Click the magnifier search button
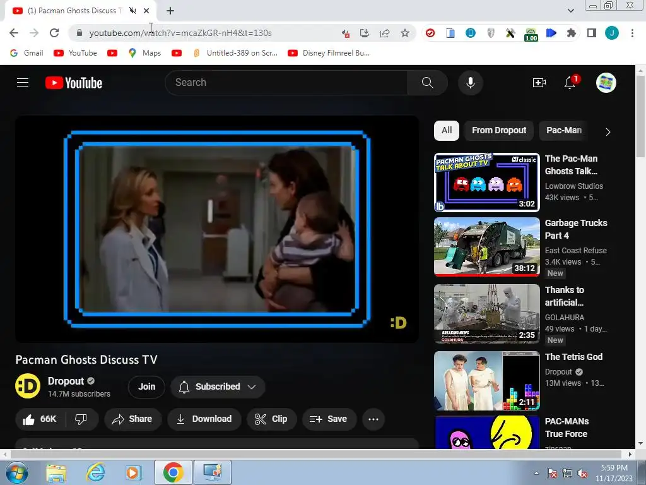 427,83
